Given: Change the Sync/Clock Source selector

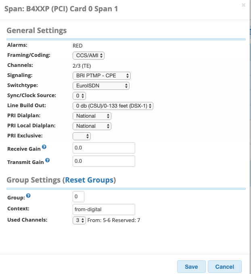Looking at the screenshot, I should (79, 95).
